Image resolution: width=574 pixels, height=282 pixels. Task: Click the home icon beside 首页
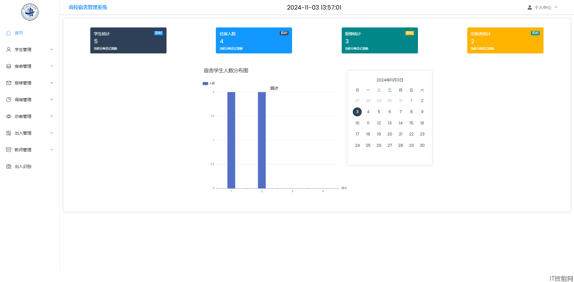[9, 33]
